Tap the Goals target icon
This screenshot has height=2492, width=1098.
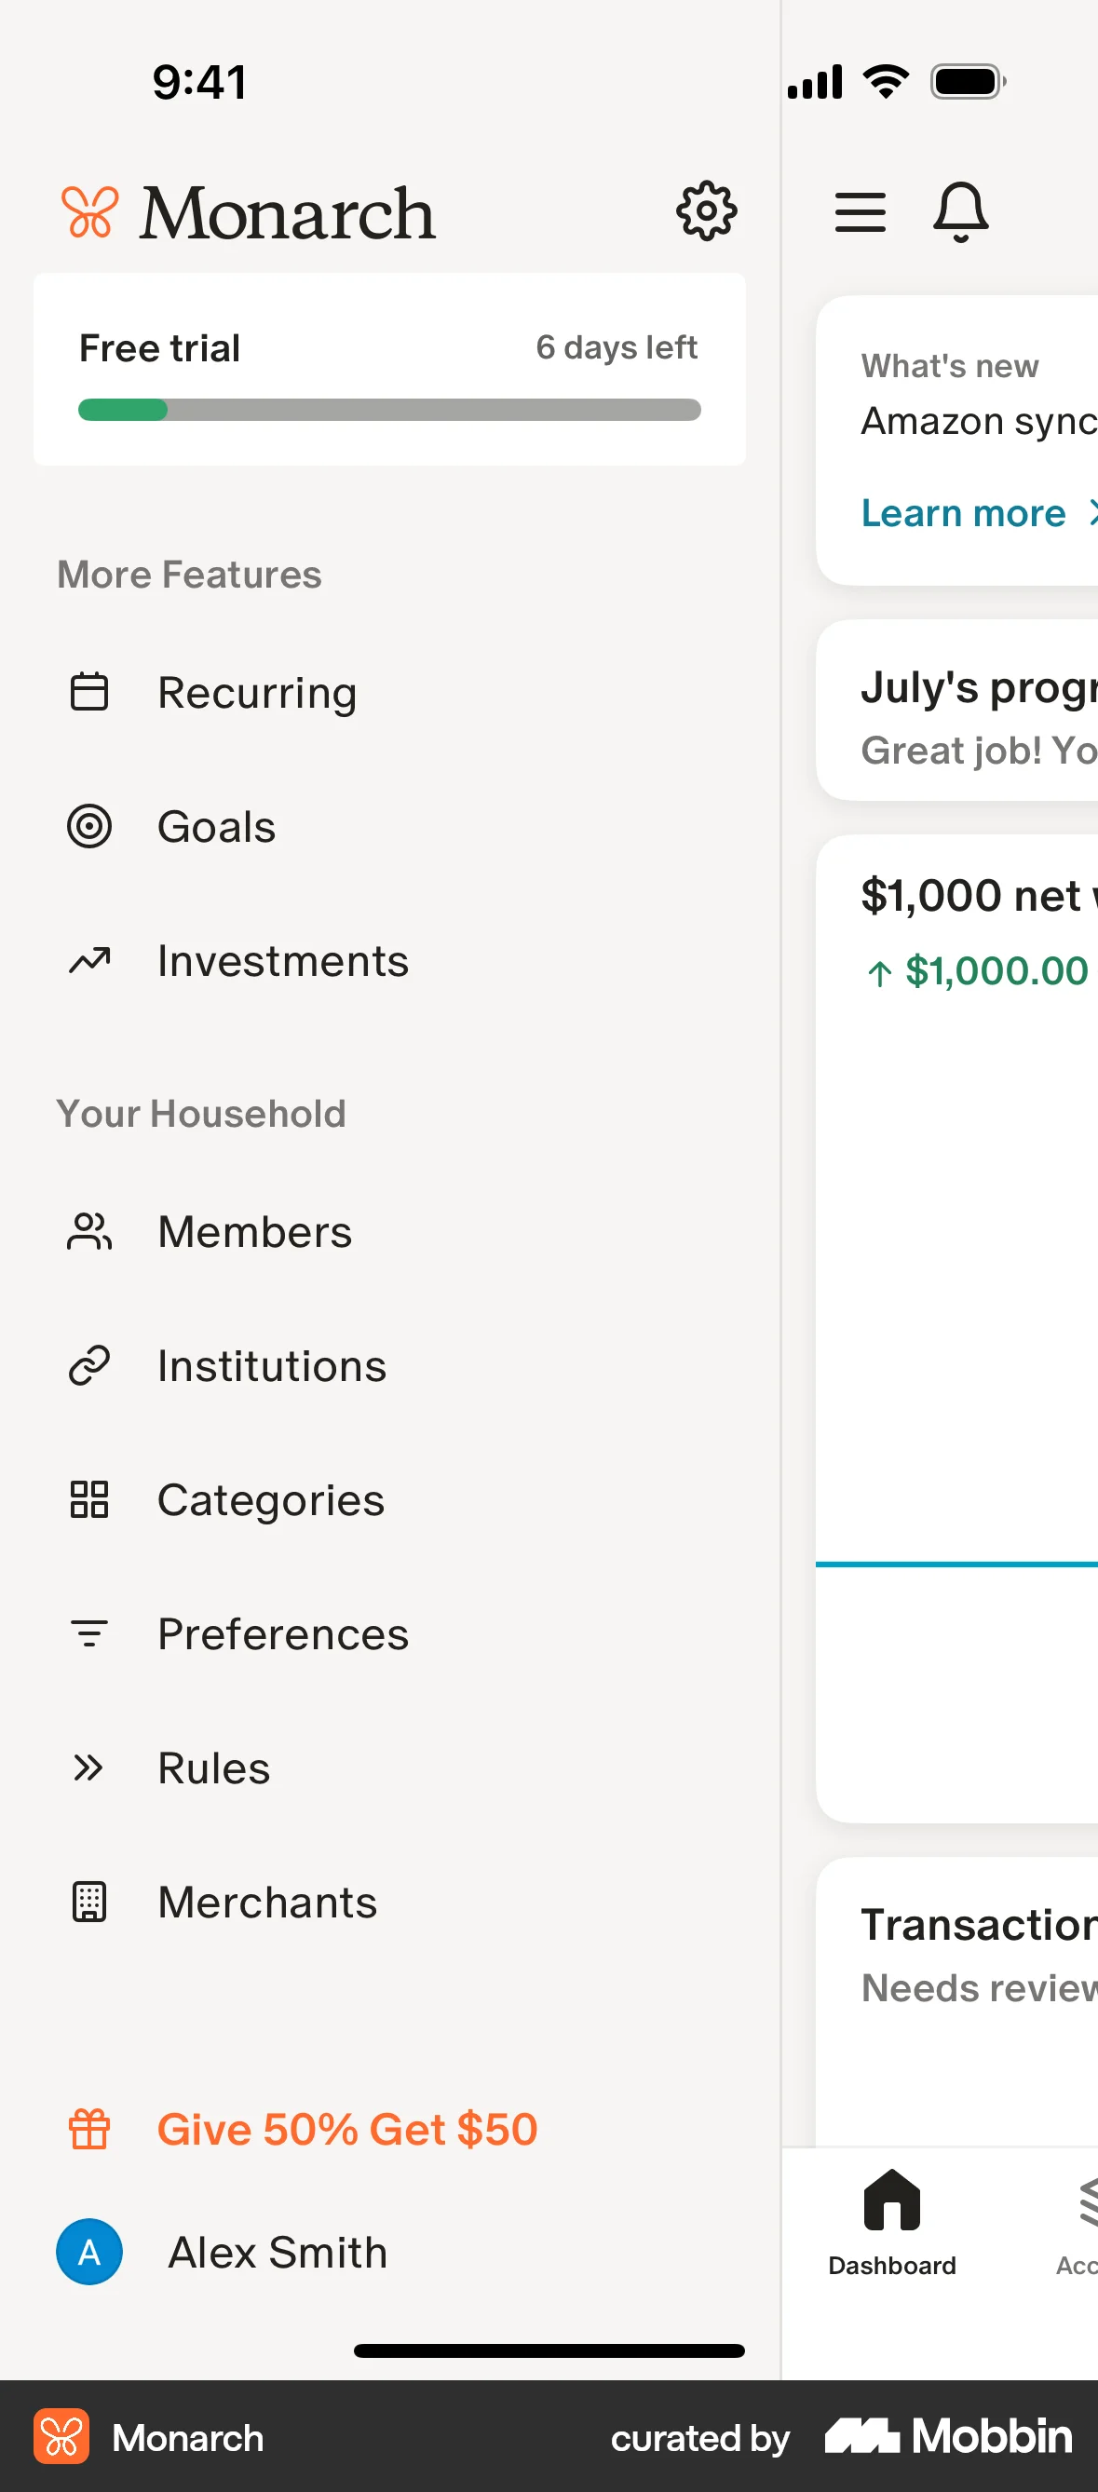click(x=90, y=827)
